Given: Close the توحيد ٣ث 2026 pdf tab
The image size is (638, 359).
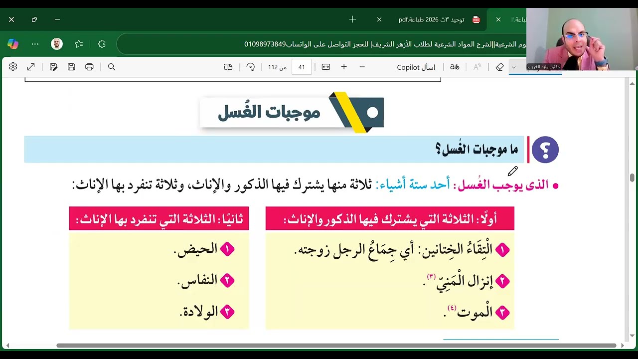Looking at the screenshot, I should click(379, 19).
